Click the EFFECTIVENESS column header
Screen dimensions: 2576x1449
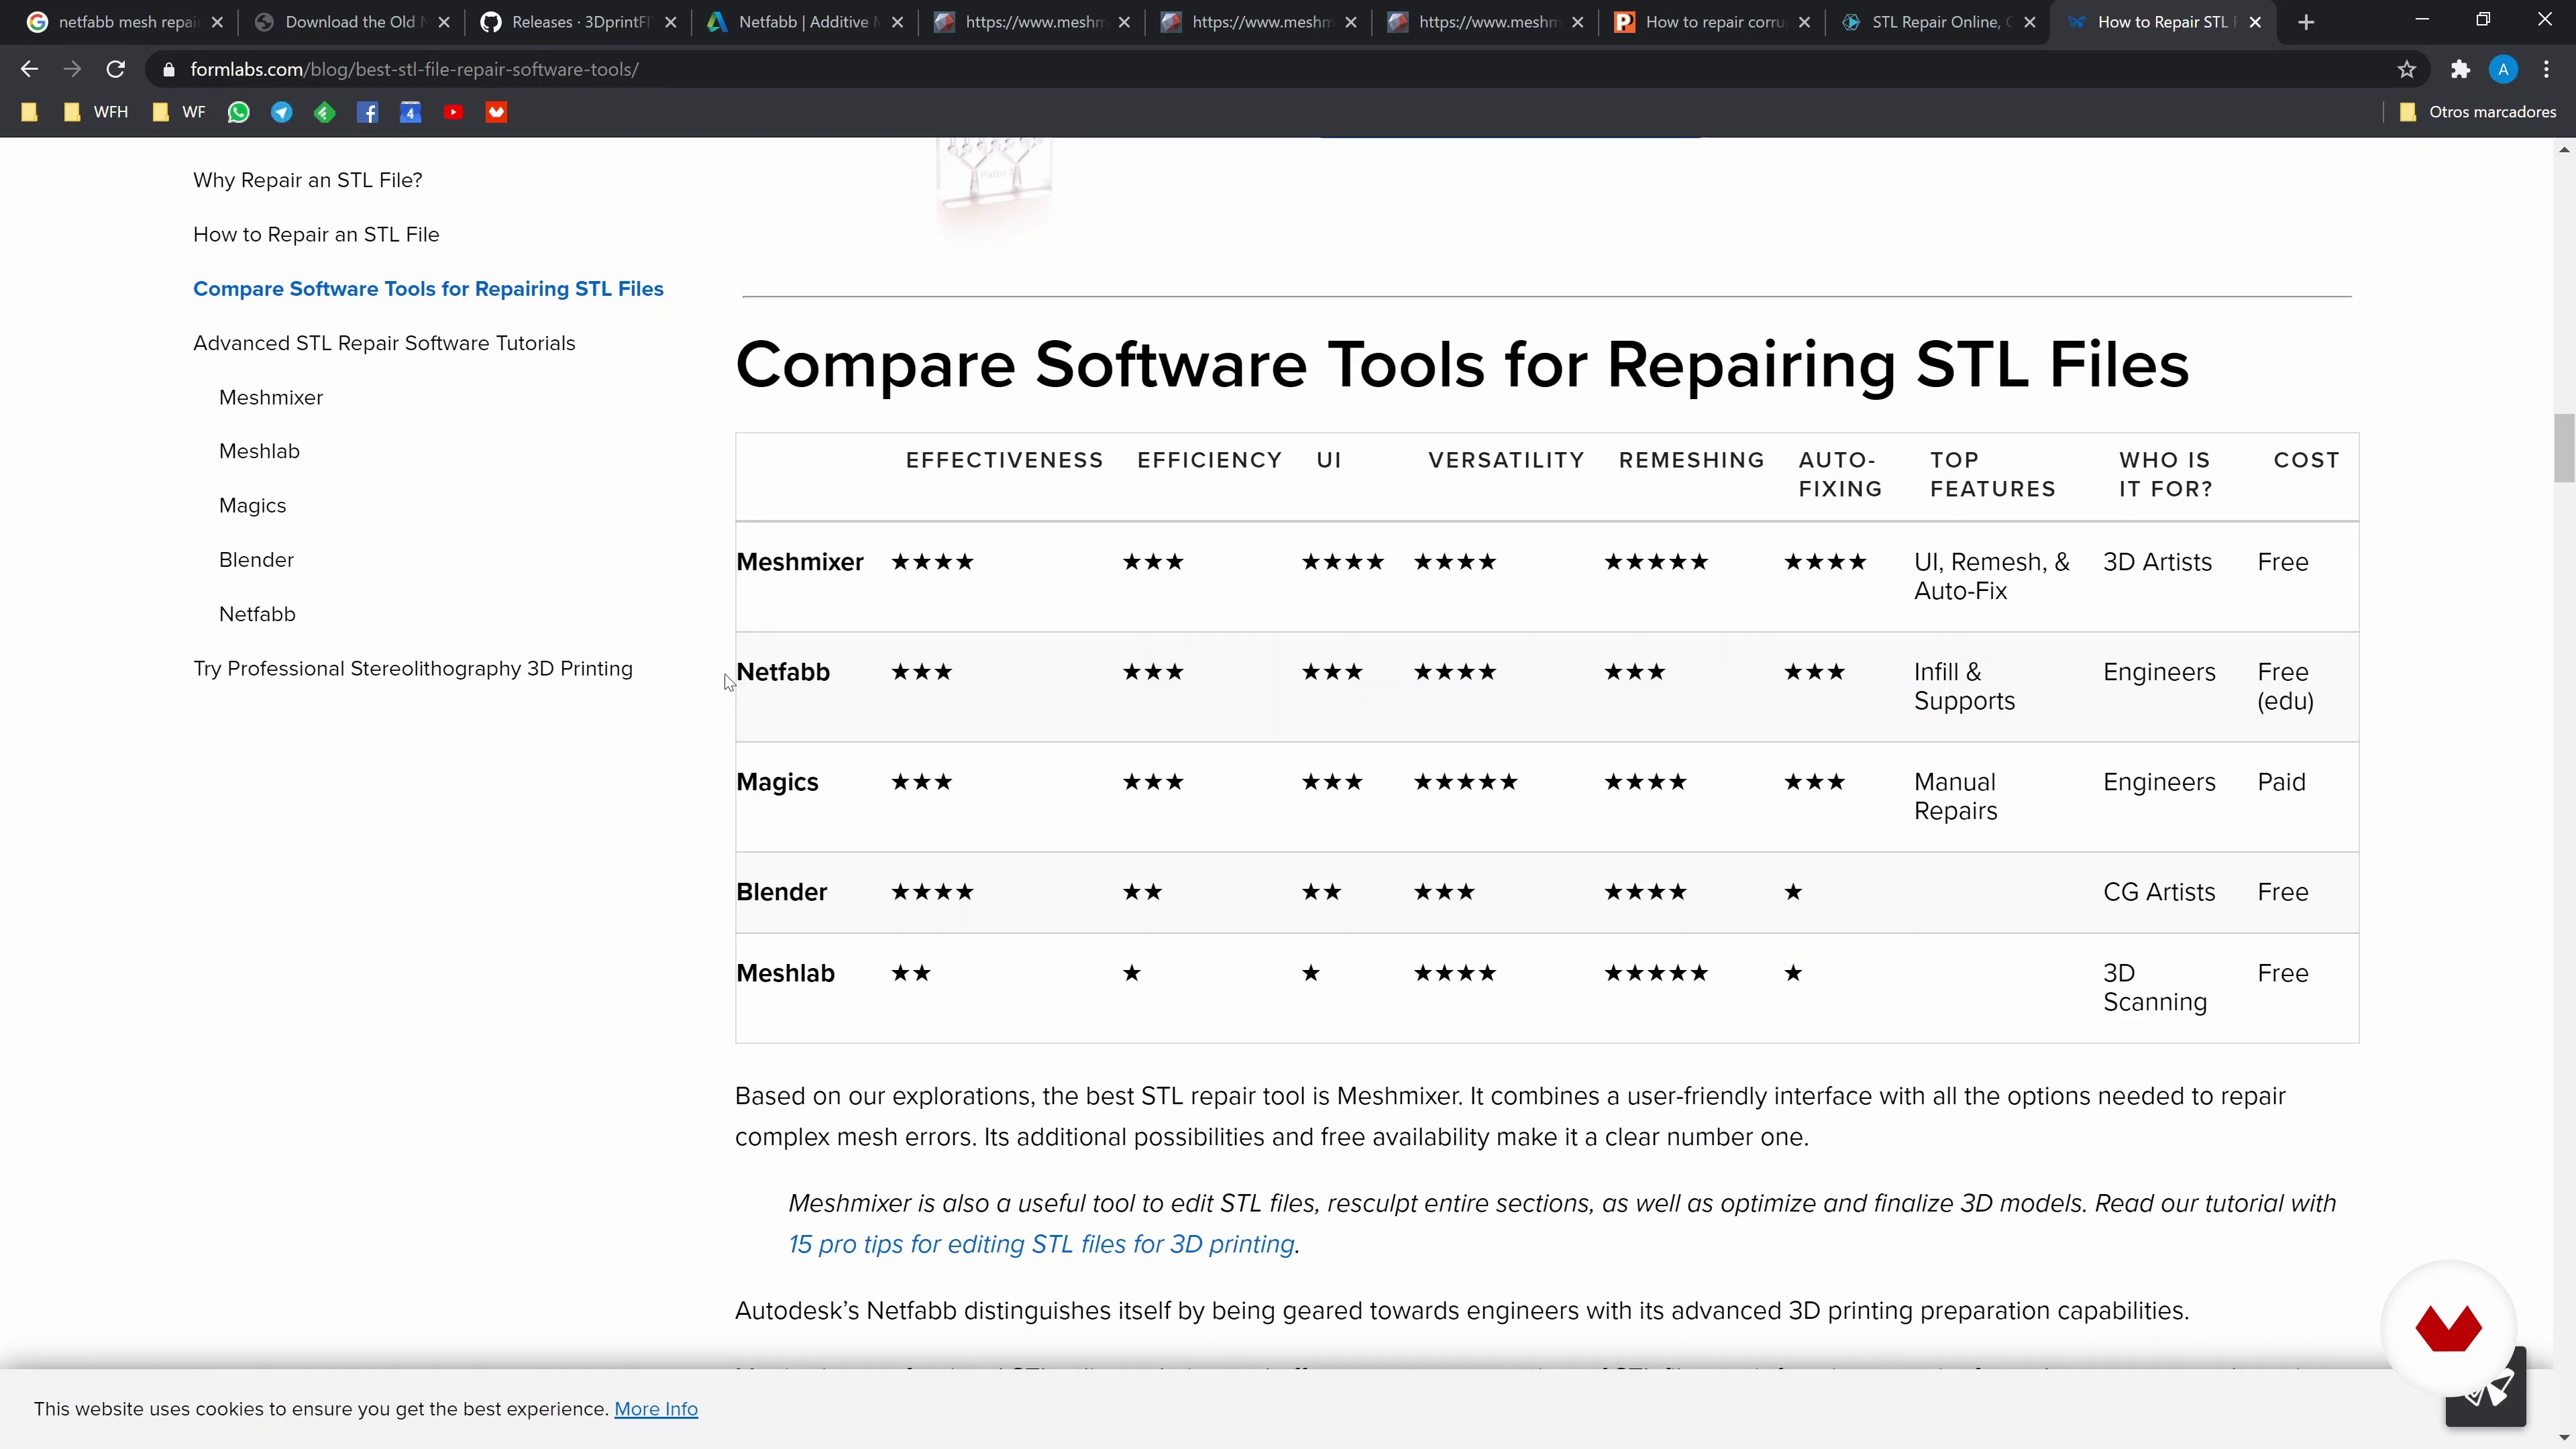point(1004,460)
